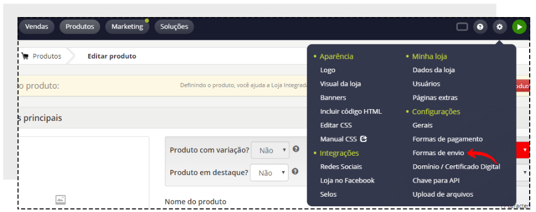This screenshot has width=536, height=212.
Task: Click the green play store icon
Action: point(519,27)
